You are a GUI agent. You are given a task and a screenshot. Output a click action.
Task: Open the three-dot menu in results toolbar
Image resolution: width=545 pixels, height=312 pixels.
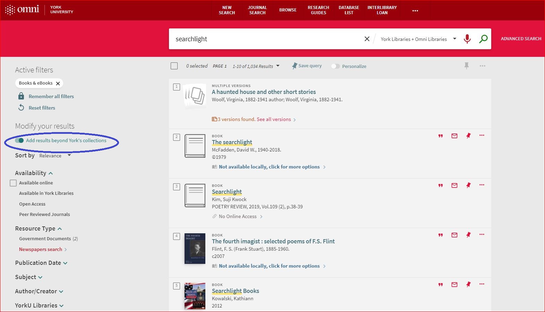tap(483, 66)
